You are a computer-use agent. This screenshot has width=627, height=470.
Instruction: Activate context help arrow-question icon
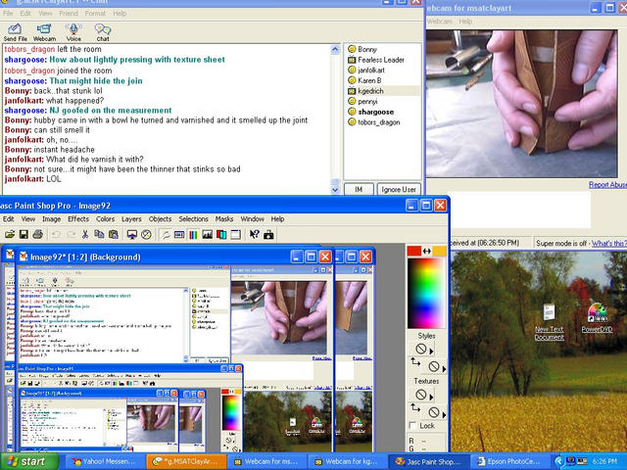tap(255, 235)
